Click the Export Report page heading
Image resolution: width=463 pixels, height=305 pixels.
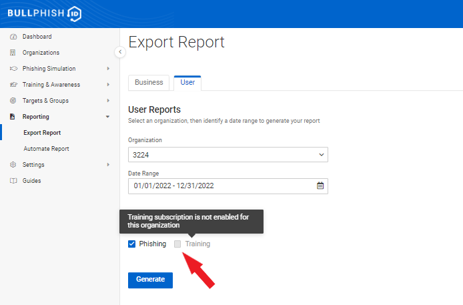pyautogui.click(x=176, y=42)
